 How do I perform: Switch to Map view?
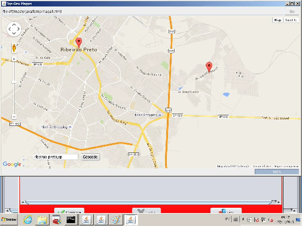pyautogui.click(x=278, y=20)
